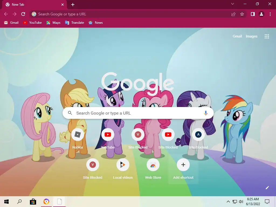
Task: Open Chrome's three-dot menu
Action: pyautogui.click(x=270, y=14)
